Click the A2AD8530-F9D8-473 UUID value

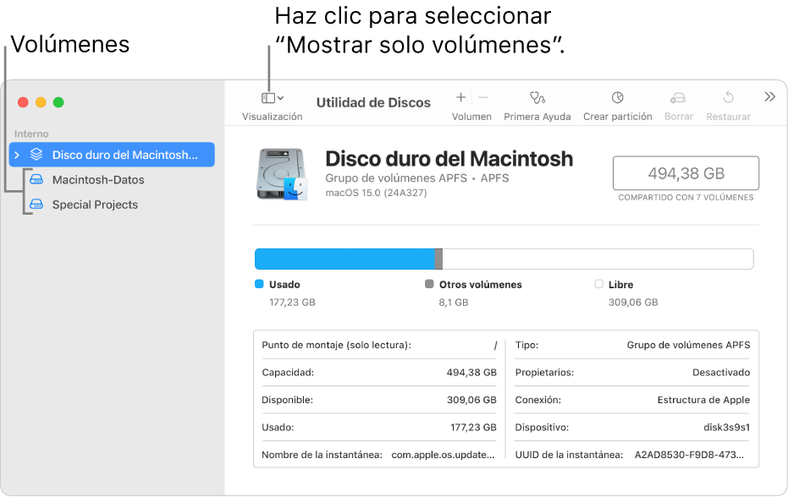(689, 455)
